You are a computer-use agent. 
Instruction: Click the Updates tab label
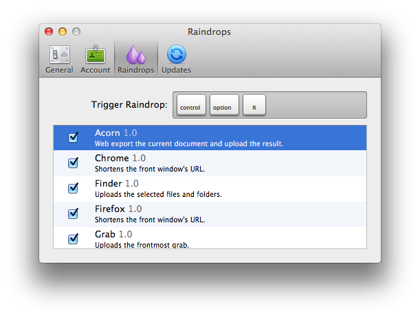pos(176,70)
